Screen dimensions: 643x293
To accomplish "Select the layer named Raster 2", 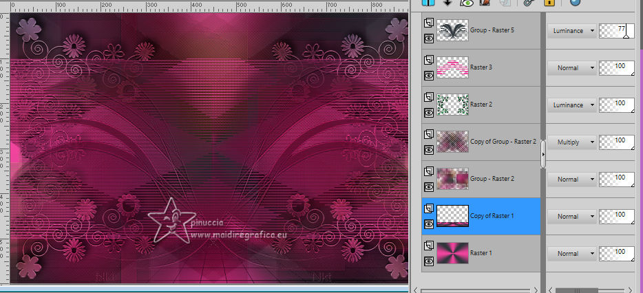I will coord(481,105).
